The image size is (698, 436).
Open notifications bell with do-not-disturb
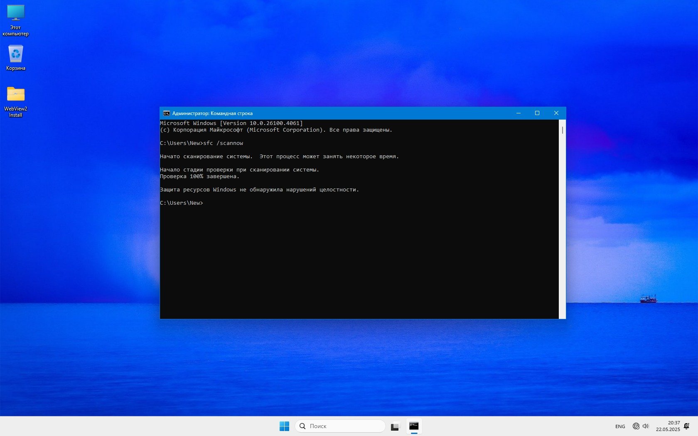coord(687,426)
